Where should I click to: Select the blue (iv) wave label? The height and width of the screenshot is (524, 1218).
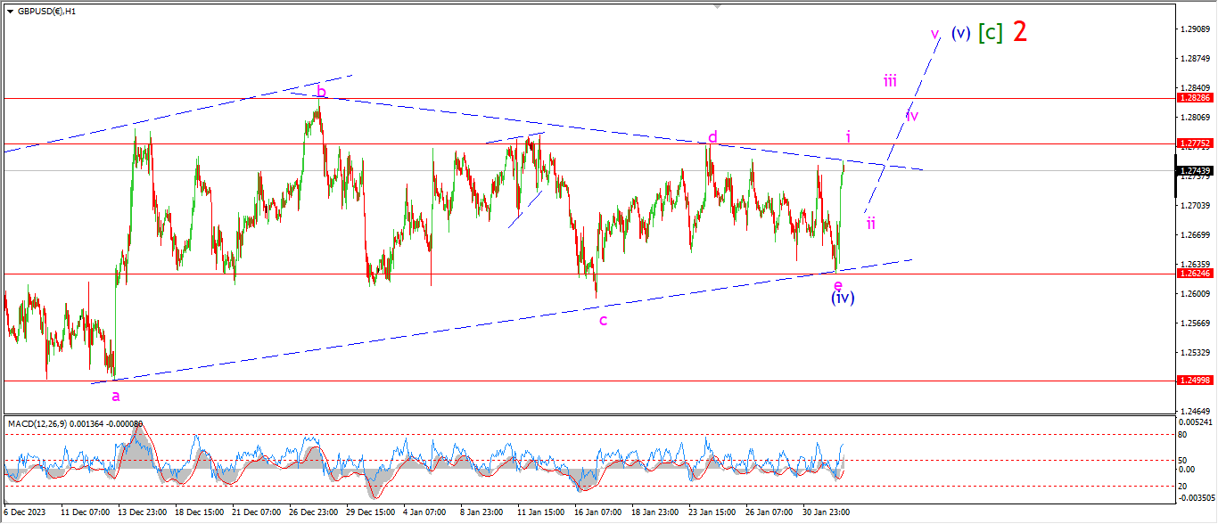[x=843, y=298]
